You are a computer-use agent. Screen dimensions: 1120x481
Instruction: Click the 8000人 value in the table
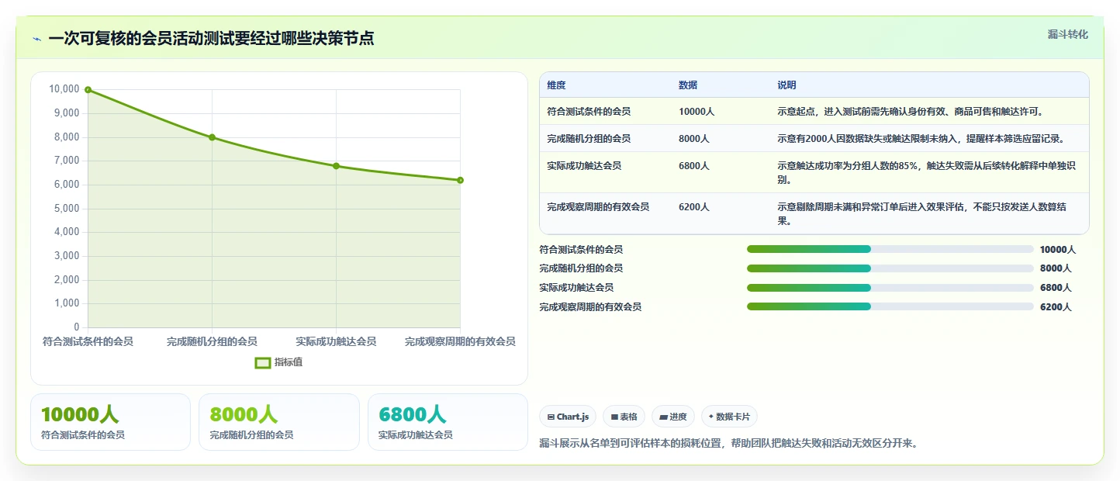(x=694, y=139)
